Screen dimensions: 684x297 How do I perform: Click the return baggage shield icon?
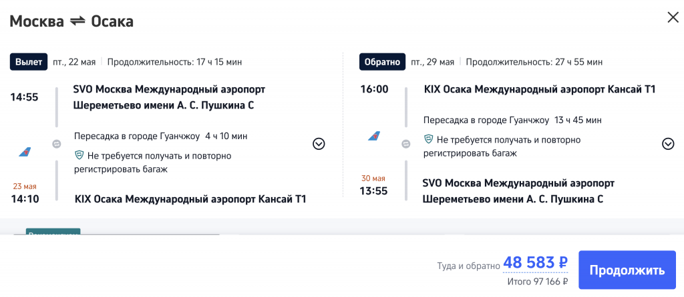click(429, 140)
